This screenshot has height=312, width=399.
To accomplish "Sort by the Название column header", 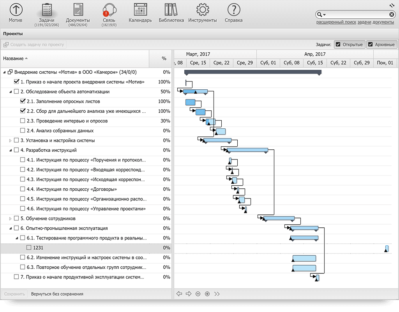I will [x=74, y=58].
